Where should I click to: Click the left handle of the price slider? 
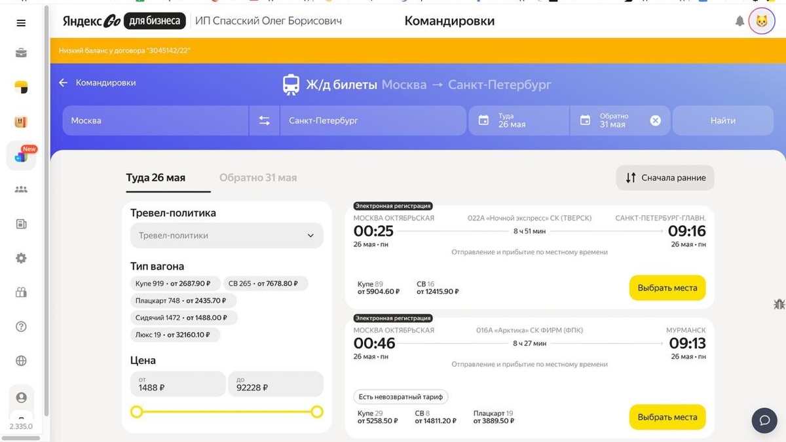coord(136,412)
